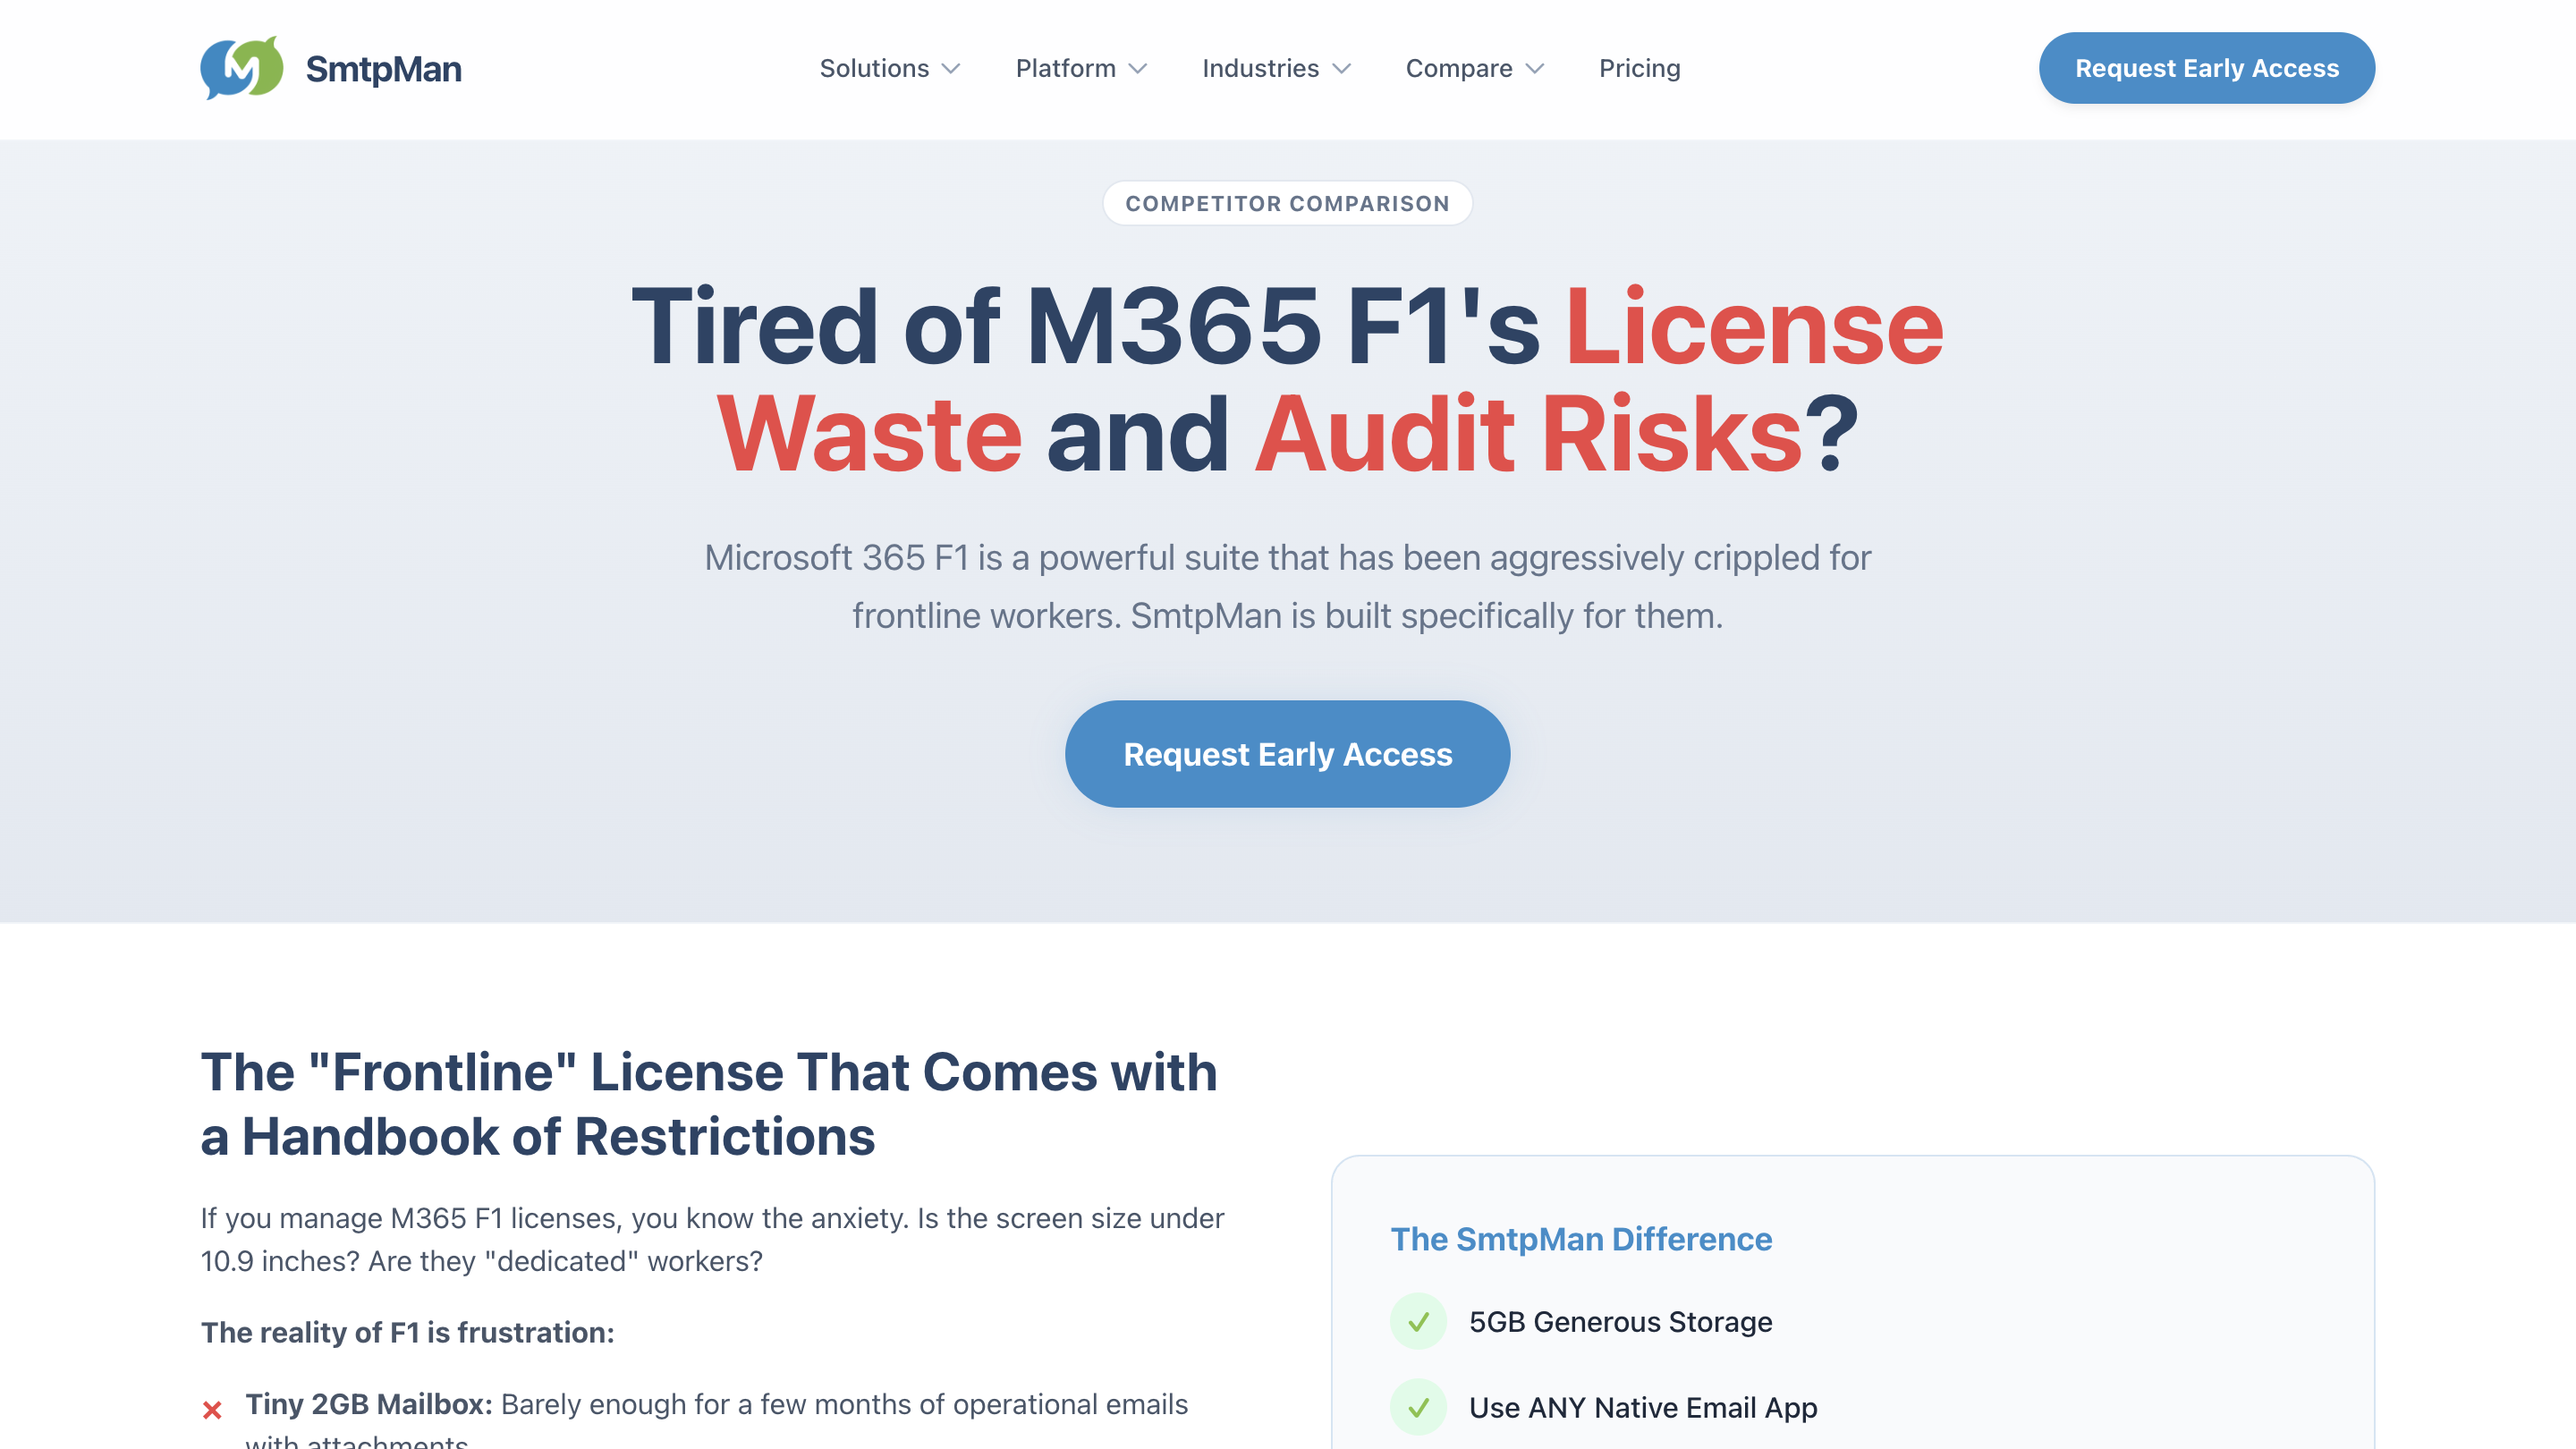This screenshot has height=1449, width=2576.
Task: Open the Industries menu item
Action: 1260,68
